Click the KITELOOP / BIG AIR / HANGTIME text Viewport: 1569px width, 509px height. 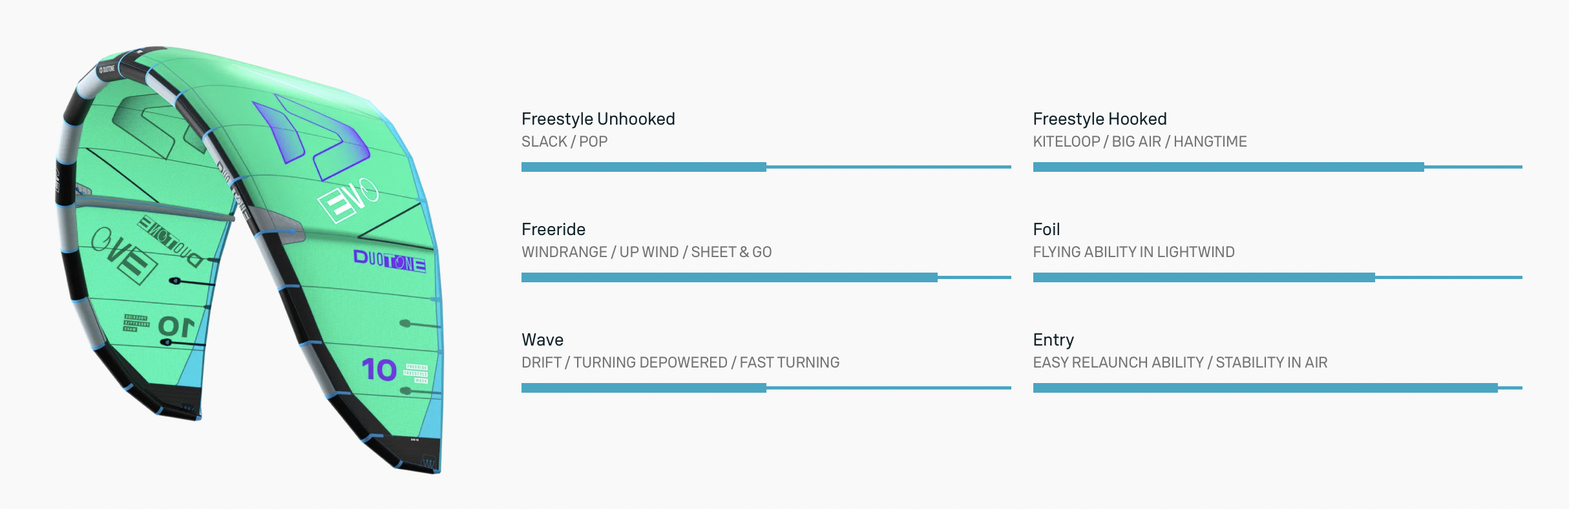point(1139,141)
